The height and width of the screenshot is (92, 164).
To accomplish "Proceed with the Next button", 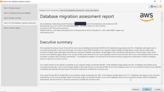I will click(x=147, y=89).
